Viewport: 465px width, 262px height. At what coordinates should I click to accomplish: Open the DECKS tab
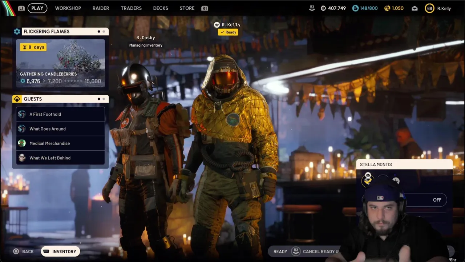(161, 8)
